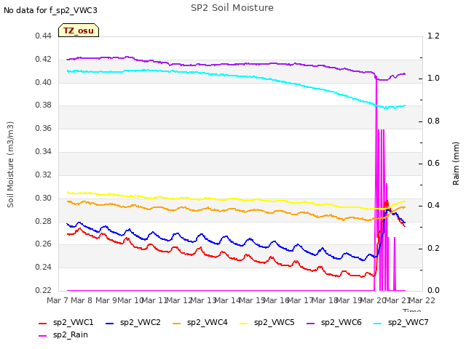Click the orange sp2_VWC4 legend swatch
This screenshot has height=349, width=466.
[x=176, y=323]
